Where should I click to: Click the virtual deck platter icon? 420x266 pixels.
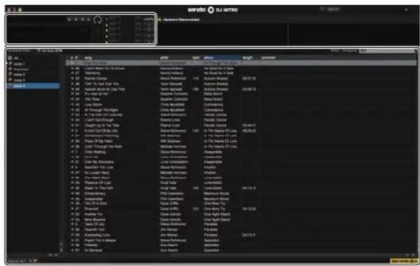click(x=98, y=20)
